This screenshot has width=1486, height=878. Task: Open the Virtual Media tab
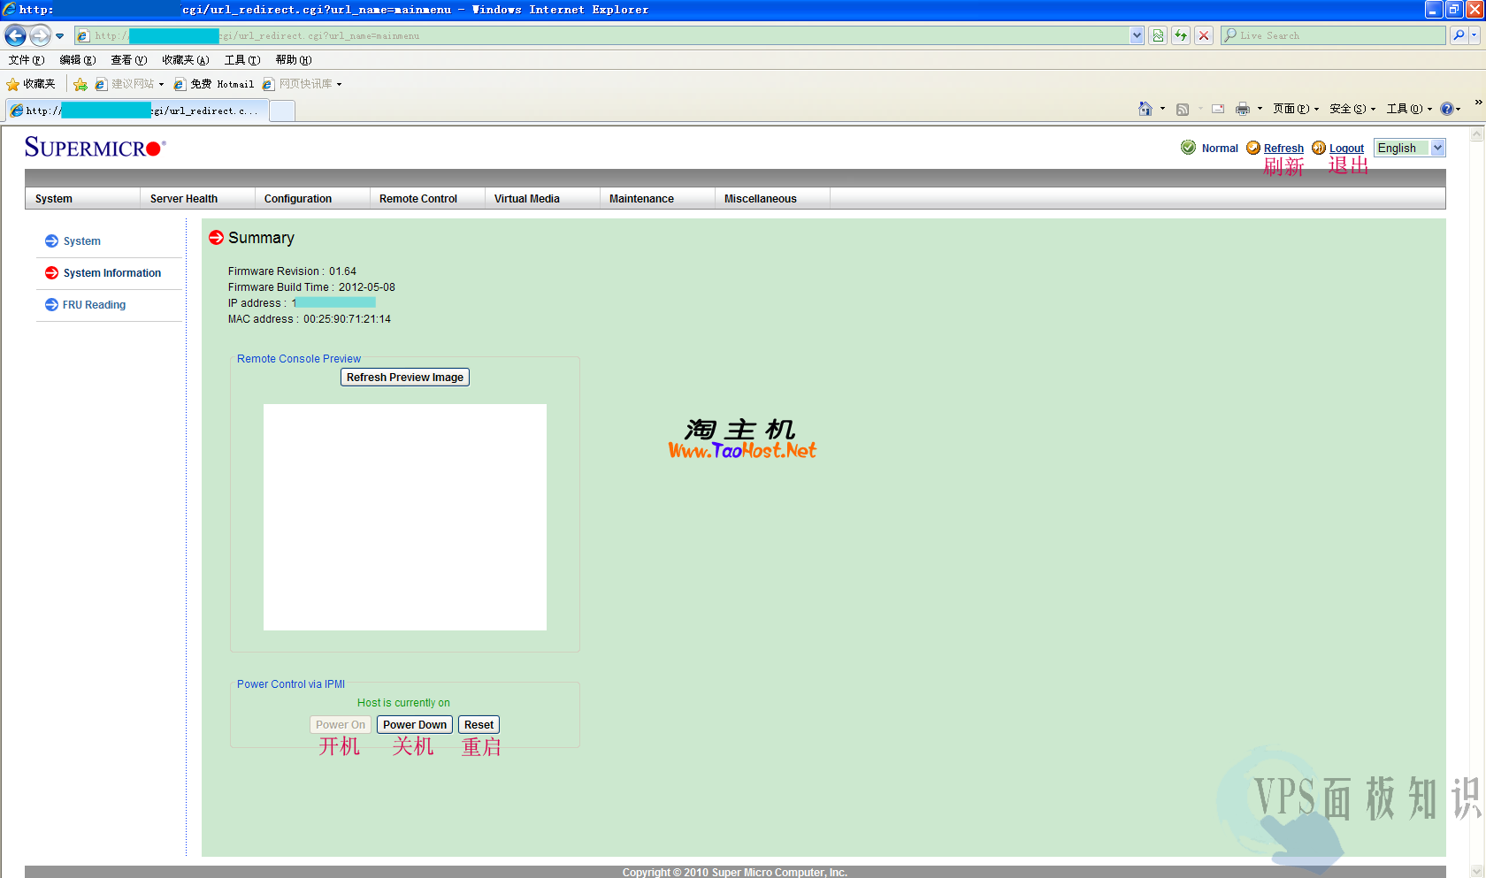(542, 198)
